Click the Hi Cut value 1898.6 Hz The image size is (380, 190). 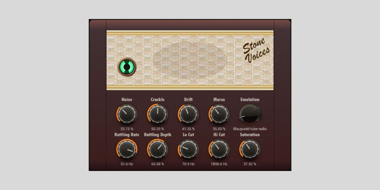click(219, 164)
